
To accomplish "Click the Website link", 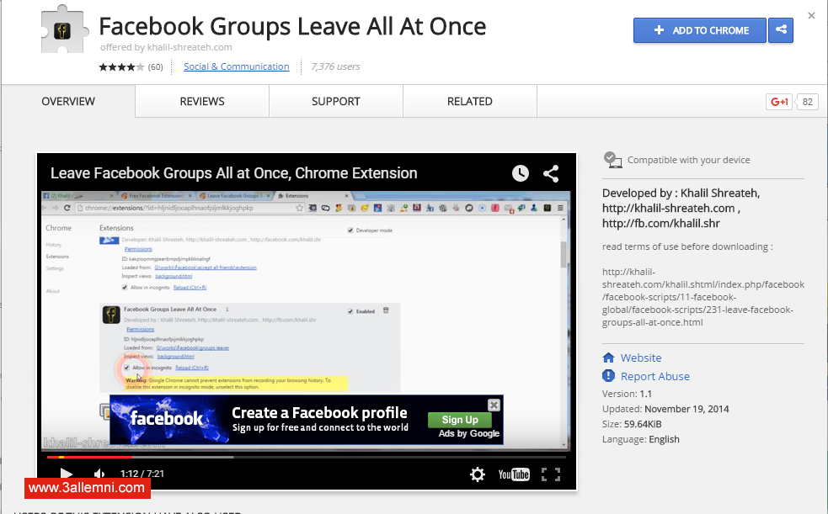I will [640, 358].
